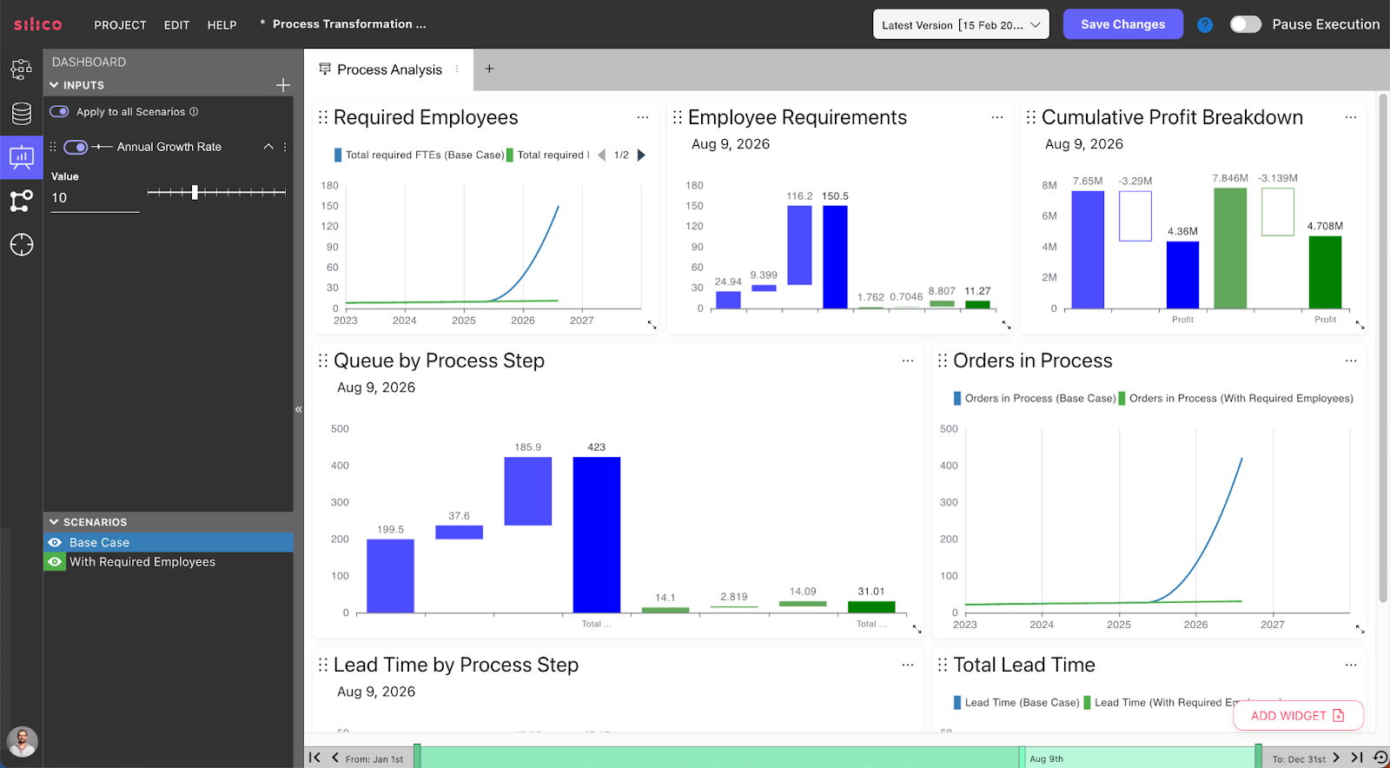Toggle Pause Execution switch
1390x768 pixels.
coord(1245,24)
